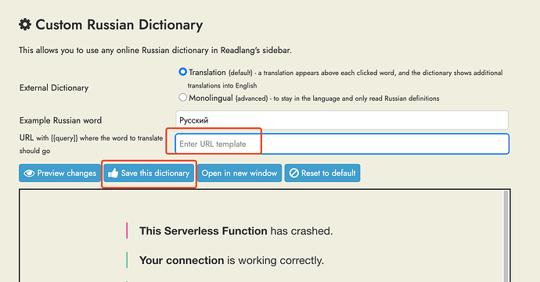Click the circle-slash icon on Reset to default
Viewport: 540px width, 282px height.
click(293, 173)
